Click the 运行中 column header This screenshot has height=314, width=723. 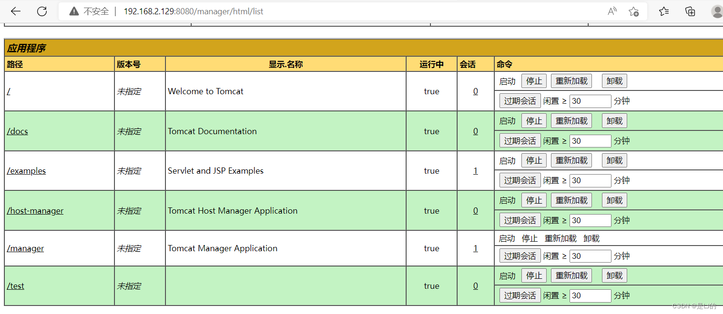tap(431, 64)
